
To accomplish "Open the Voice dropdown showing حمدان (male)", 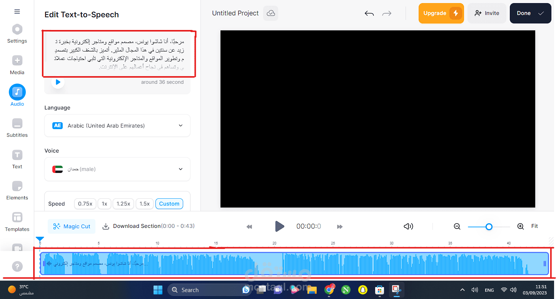I will point(117,169).
